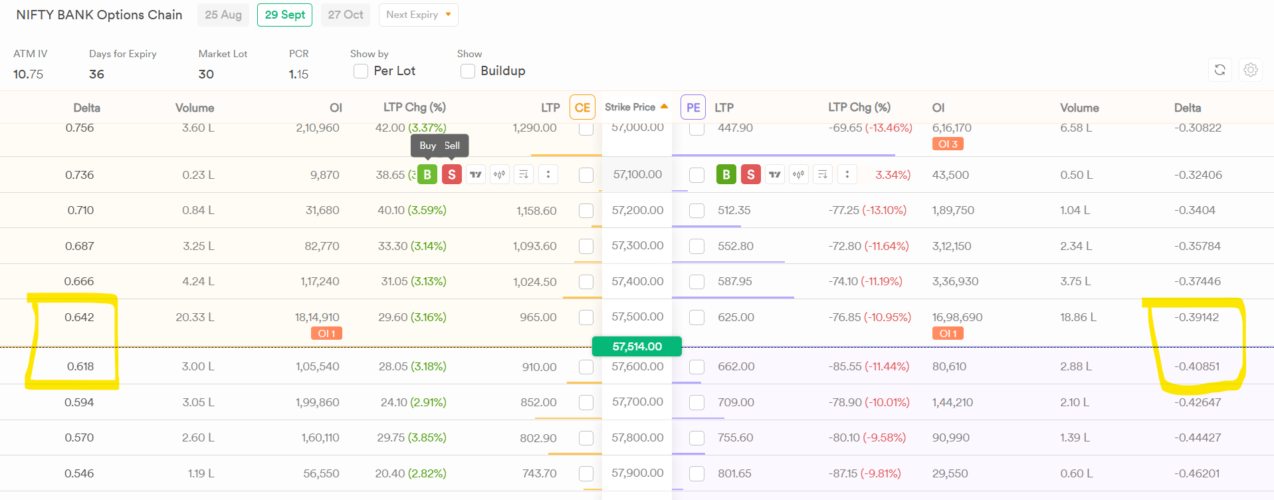Tick the CE checkbox for strike 57,100
This screenshot has height=500, width=1274.
click(x=586, y=175)
